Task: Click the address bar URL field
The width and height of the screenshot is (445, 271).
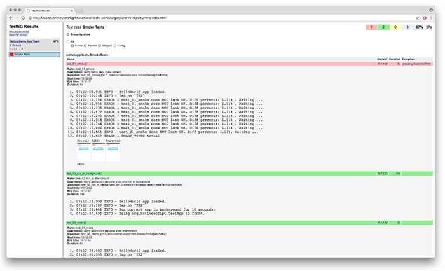Action: [221, 18]
